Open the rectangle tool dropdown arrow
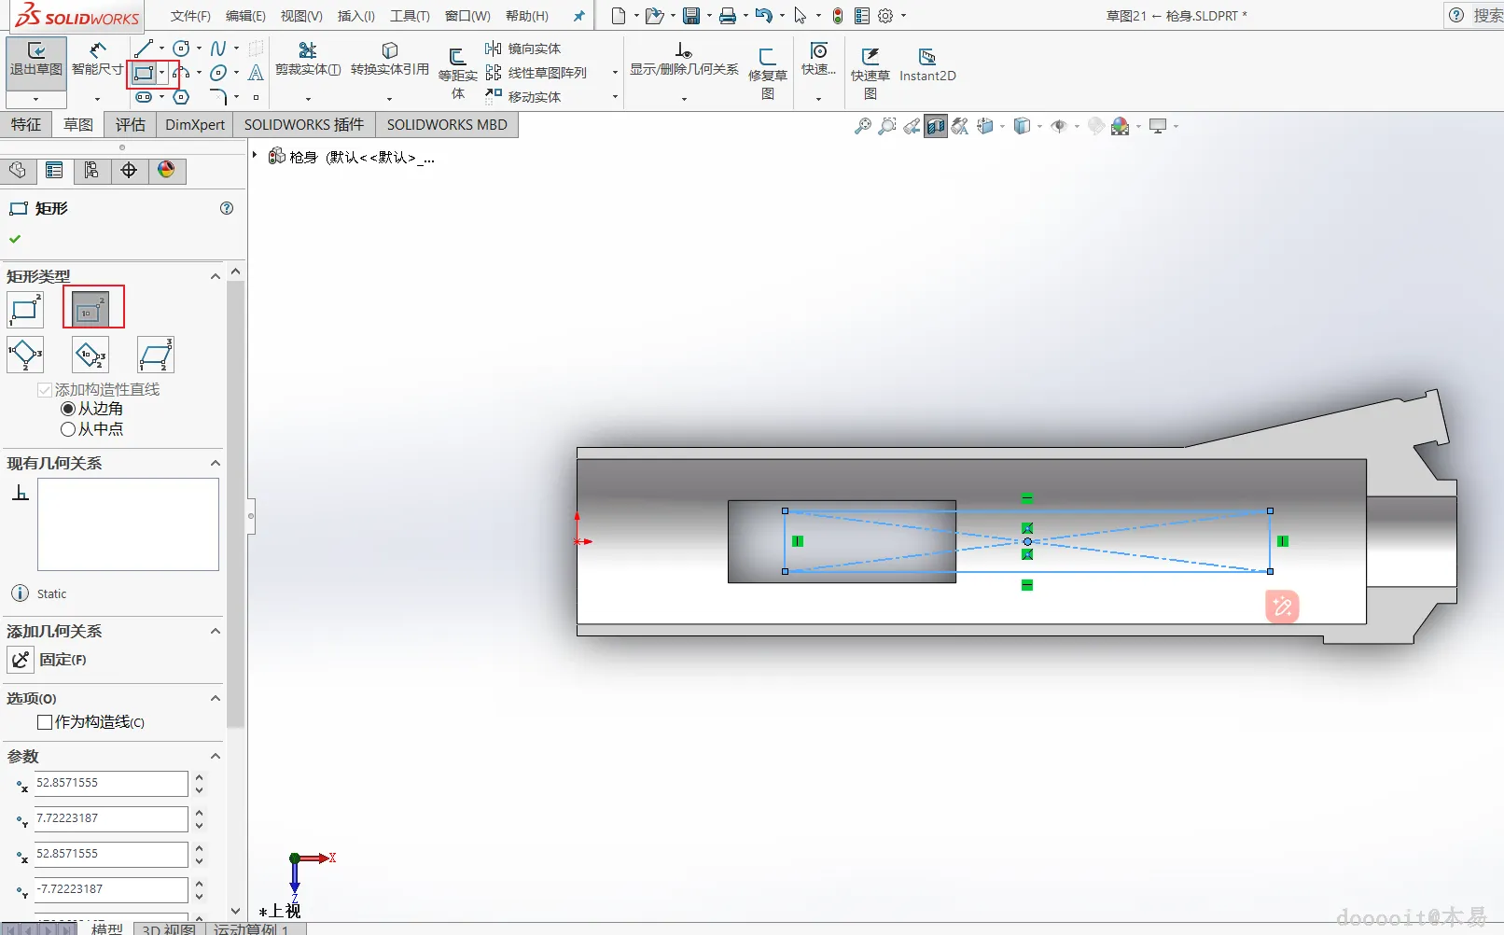This screenshot has height=935, width=1504. click(x=162, y=73)
